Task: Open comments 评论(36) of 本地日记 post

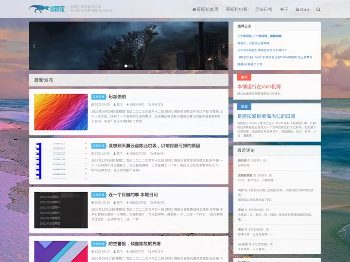Action: tap(157, 202)
